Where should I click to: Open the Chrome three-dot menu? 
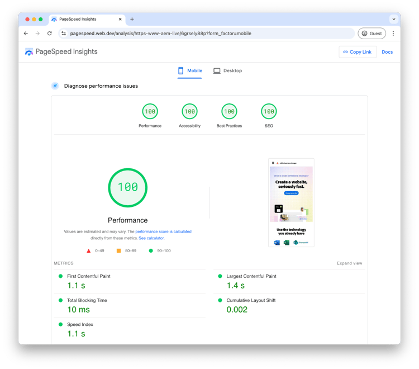(393, 34)
